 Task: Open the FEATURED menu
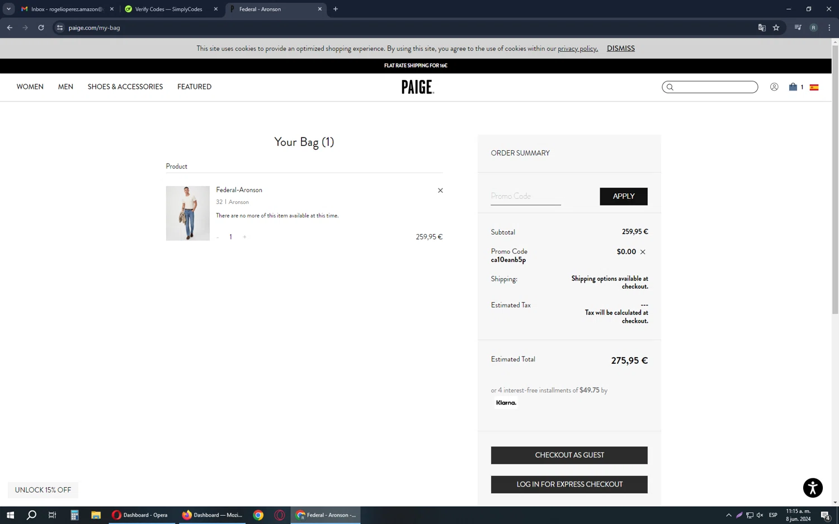pyautogui.click(x=194, y=87)
